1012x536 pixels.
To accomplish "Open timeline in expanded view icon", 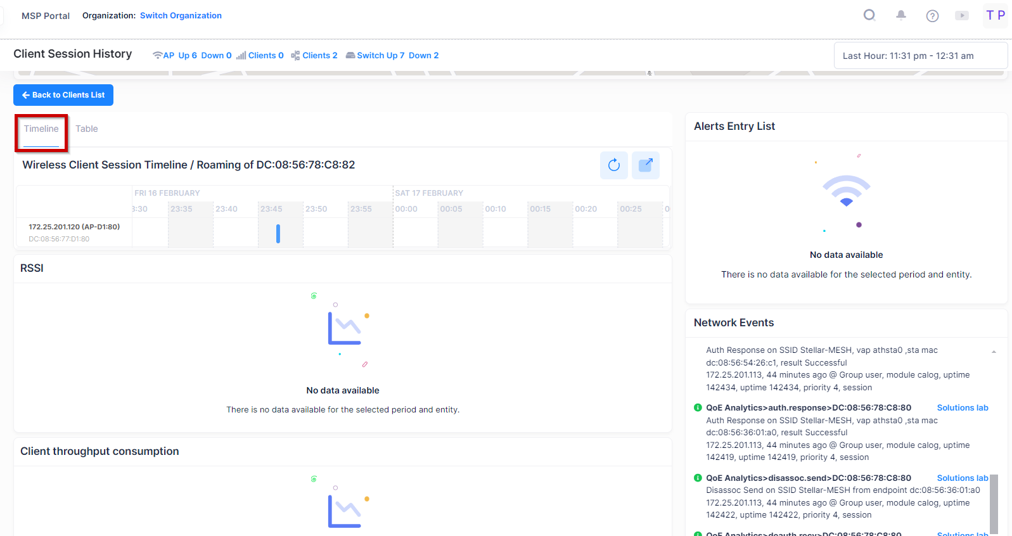I will [x=646, y=165].
